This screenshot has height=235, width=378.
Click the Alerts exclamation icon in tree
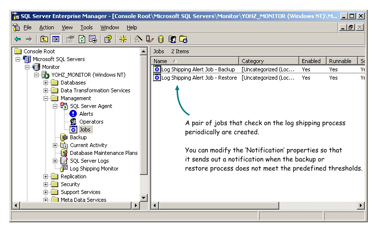[x=73, y=114]
